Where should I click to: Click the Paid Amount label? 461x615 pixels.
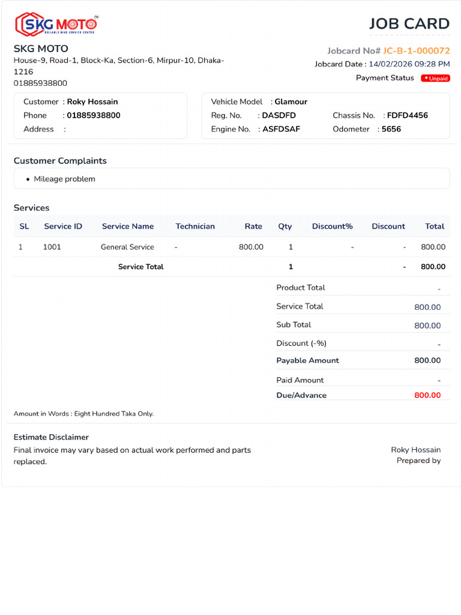[300, 380]
